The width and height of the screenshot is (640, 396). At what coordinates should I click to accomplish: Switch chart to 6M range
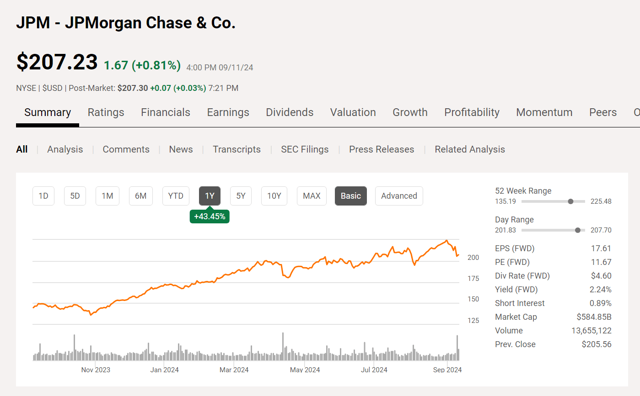[x=140, y=196]
